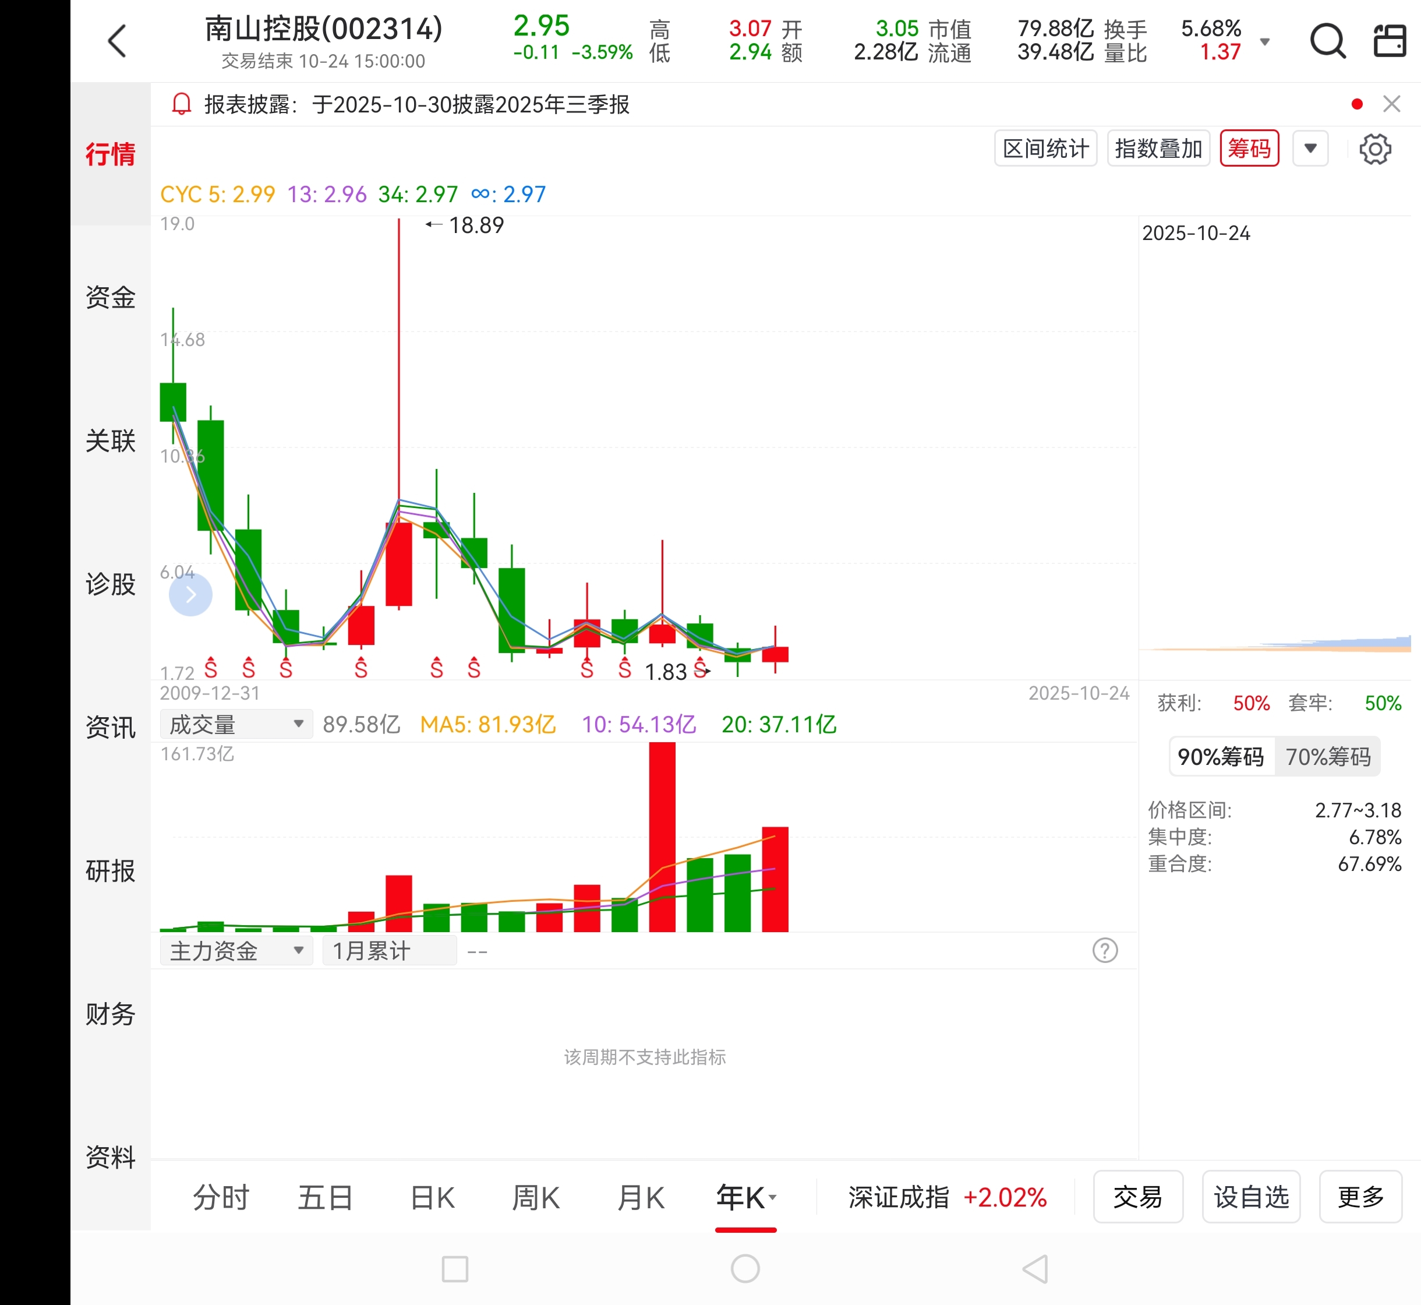Image resolution: width=1421 pixels, height=1305 pixels.
Task: Tap 设自选 to add watchlist
Action: (x=1251, y=1197)
